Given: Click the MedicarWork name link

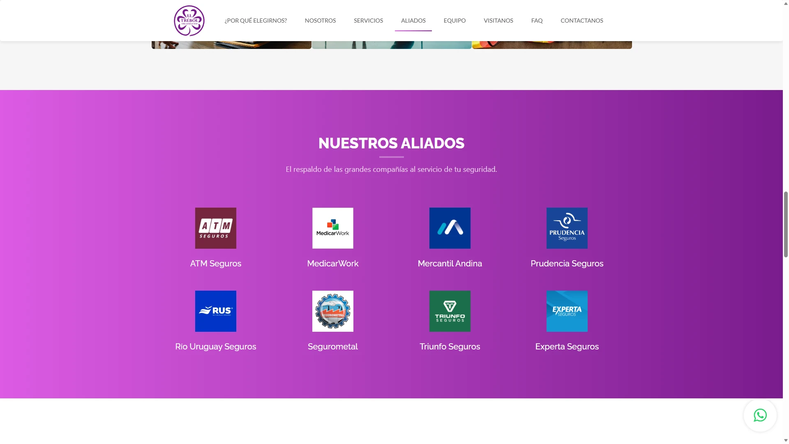Looking at the screenshot, I should click(333, 264).
